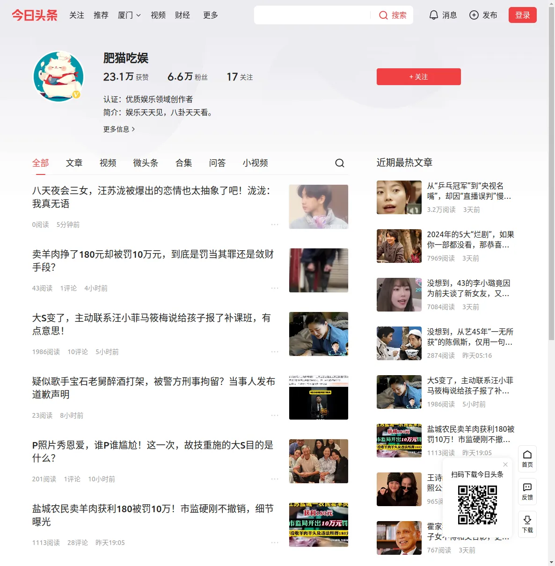The width and height of the screenshot is (555, 566).
Task: Open the 更多 navigation menu
Action: [211, 15]
